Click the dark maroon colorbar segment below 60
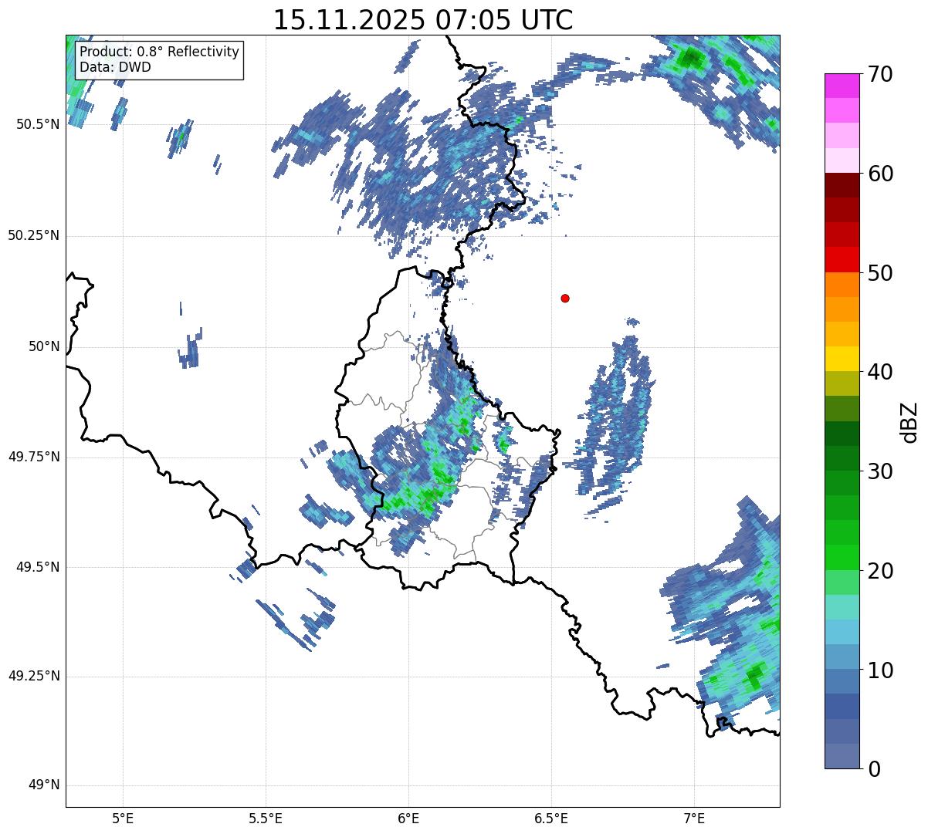The height and width of the screenshot is (834, 928). (842, 185)
